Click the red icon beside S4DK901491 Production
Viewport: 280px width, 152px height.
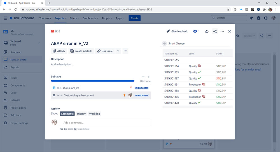pyautogui.click(x=204, y=84)
